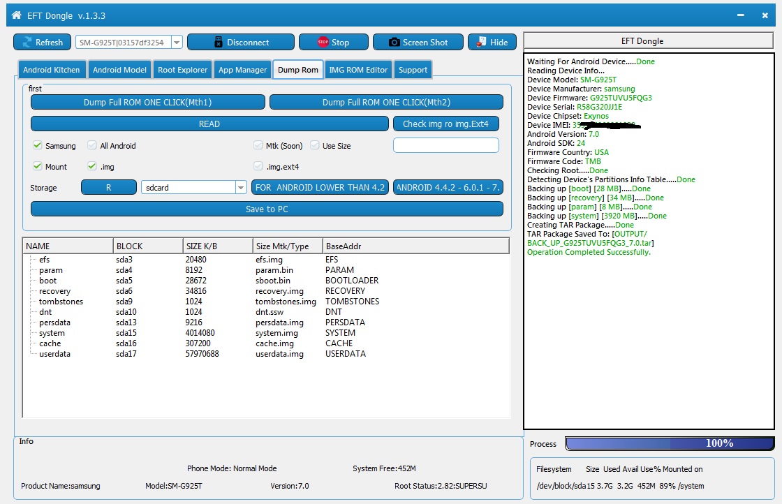The width and height of the screenshot is (782, 504).
Task: Click FOR ANDROID LOWER THAN 4.2
Action: 320,188
